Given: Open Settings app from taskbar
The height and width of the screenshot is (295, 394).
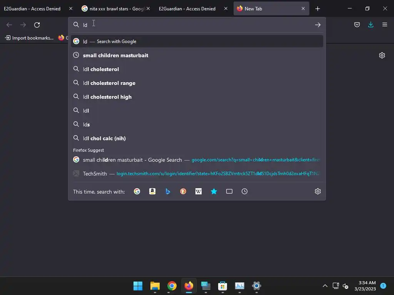Looking at the screenshot, I should tap(257, 286).
